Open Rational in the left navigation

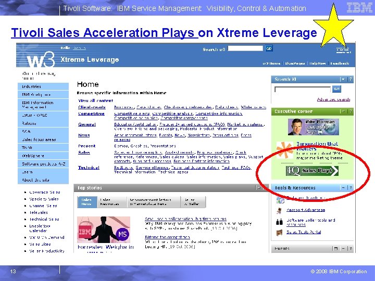tap(43, 123)
